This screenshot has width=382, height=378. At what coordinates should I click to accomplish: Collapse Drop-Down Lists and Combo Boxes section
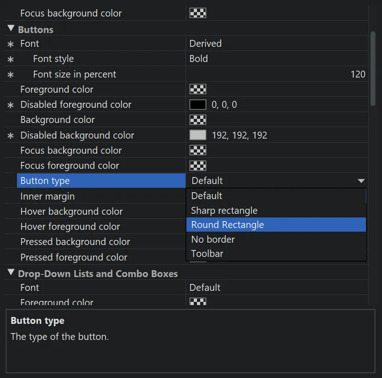click(x=11, y=273)
